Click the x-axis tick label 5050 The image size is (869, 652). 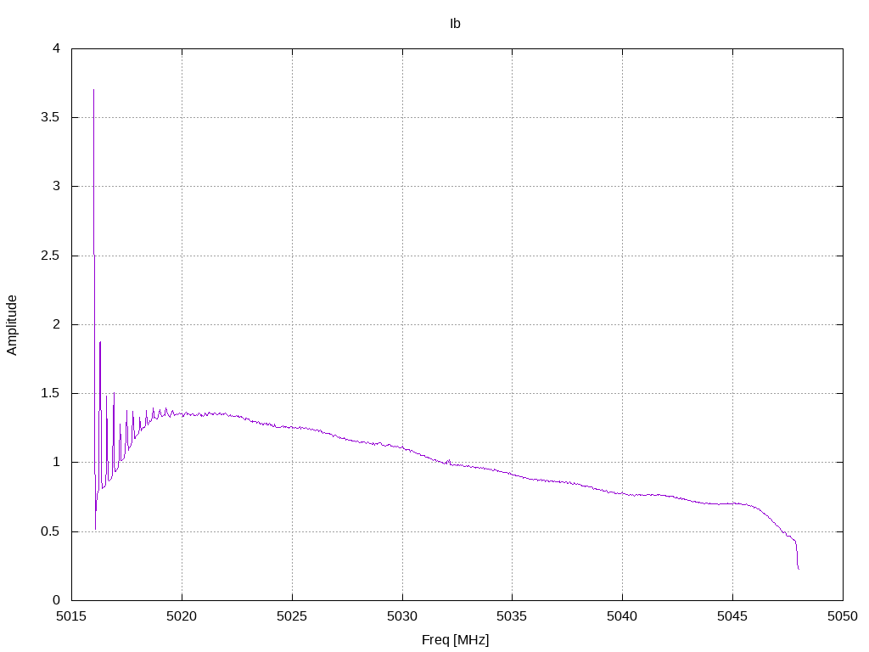click(x=843, y=616)
